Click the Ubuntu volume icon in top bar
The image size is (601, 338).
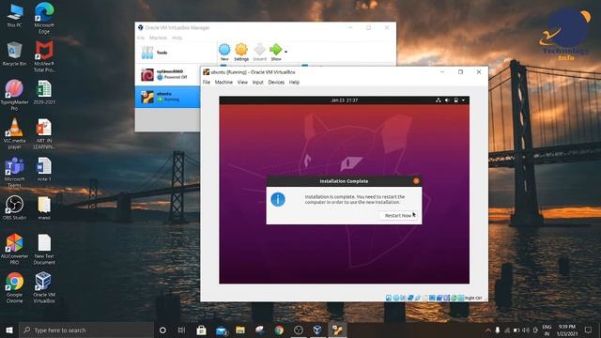point(447,100)
